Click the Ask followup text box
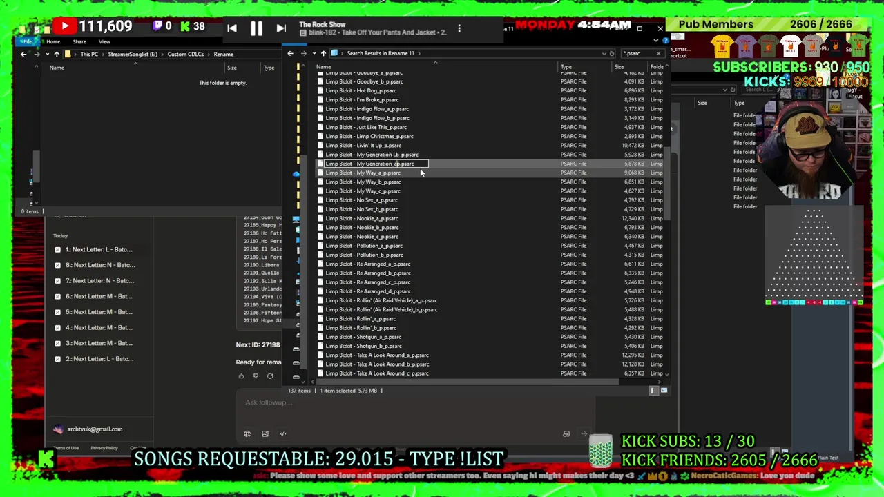This screenshot has width=884, height=497. 414,402
